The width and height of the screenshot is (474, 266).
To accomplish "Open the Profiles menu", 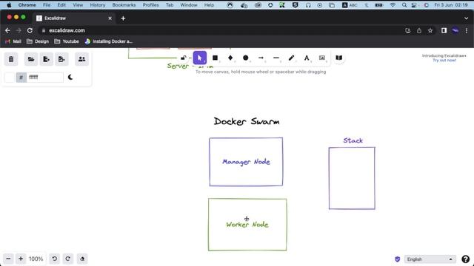I will (151, 5).
